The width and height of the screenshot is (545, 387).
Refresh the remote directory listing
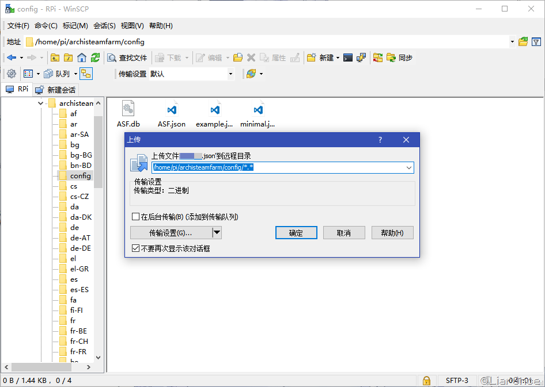pyautogui.click(x=95, y=58)
